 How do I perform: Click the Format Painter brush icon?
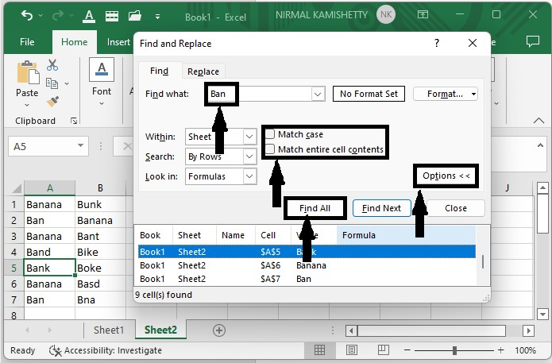pos(52,102)
